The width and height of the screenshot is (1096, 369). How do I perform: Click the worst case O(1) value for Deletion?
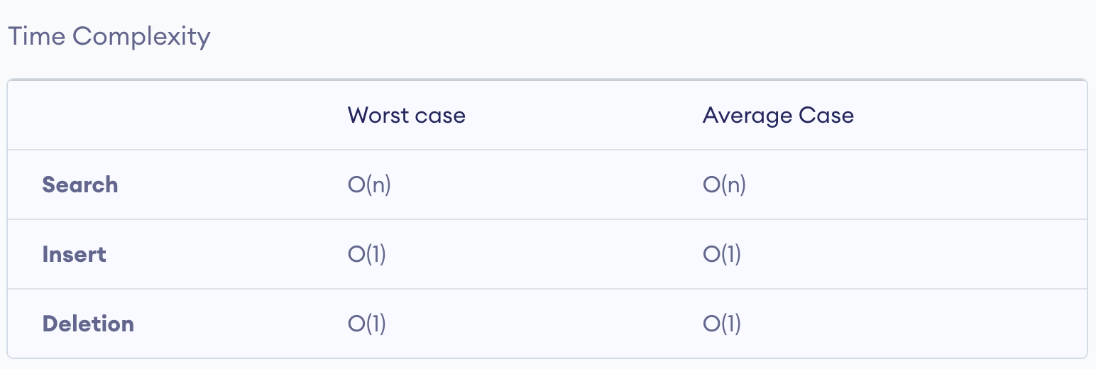pos(367,324)
